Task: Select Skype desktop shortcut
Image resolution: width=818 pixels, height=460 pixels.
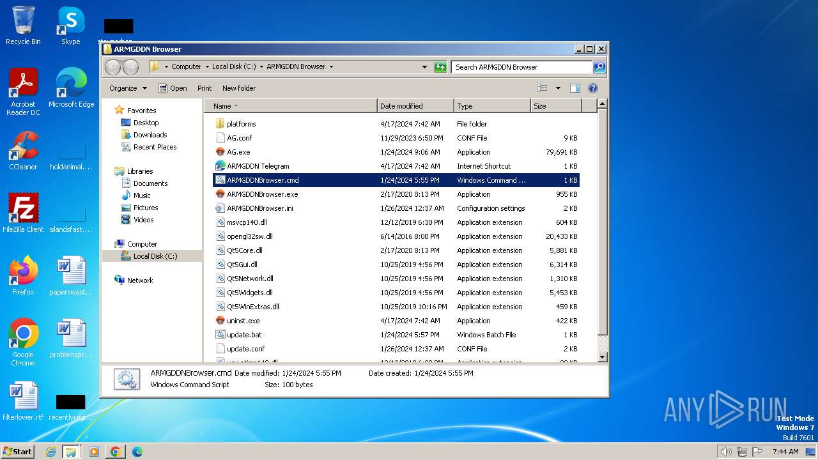Action: click(x=71, y=26)
